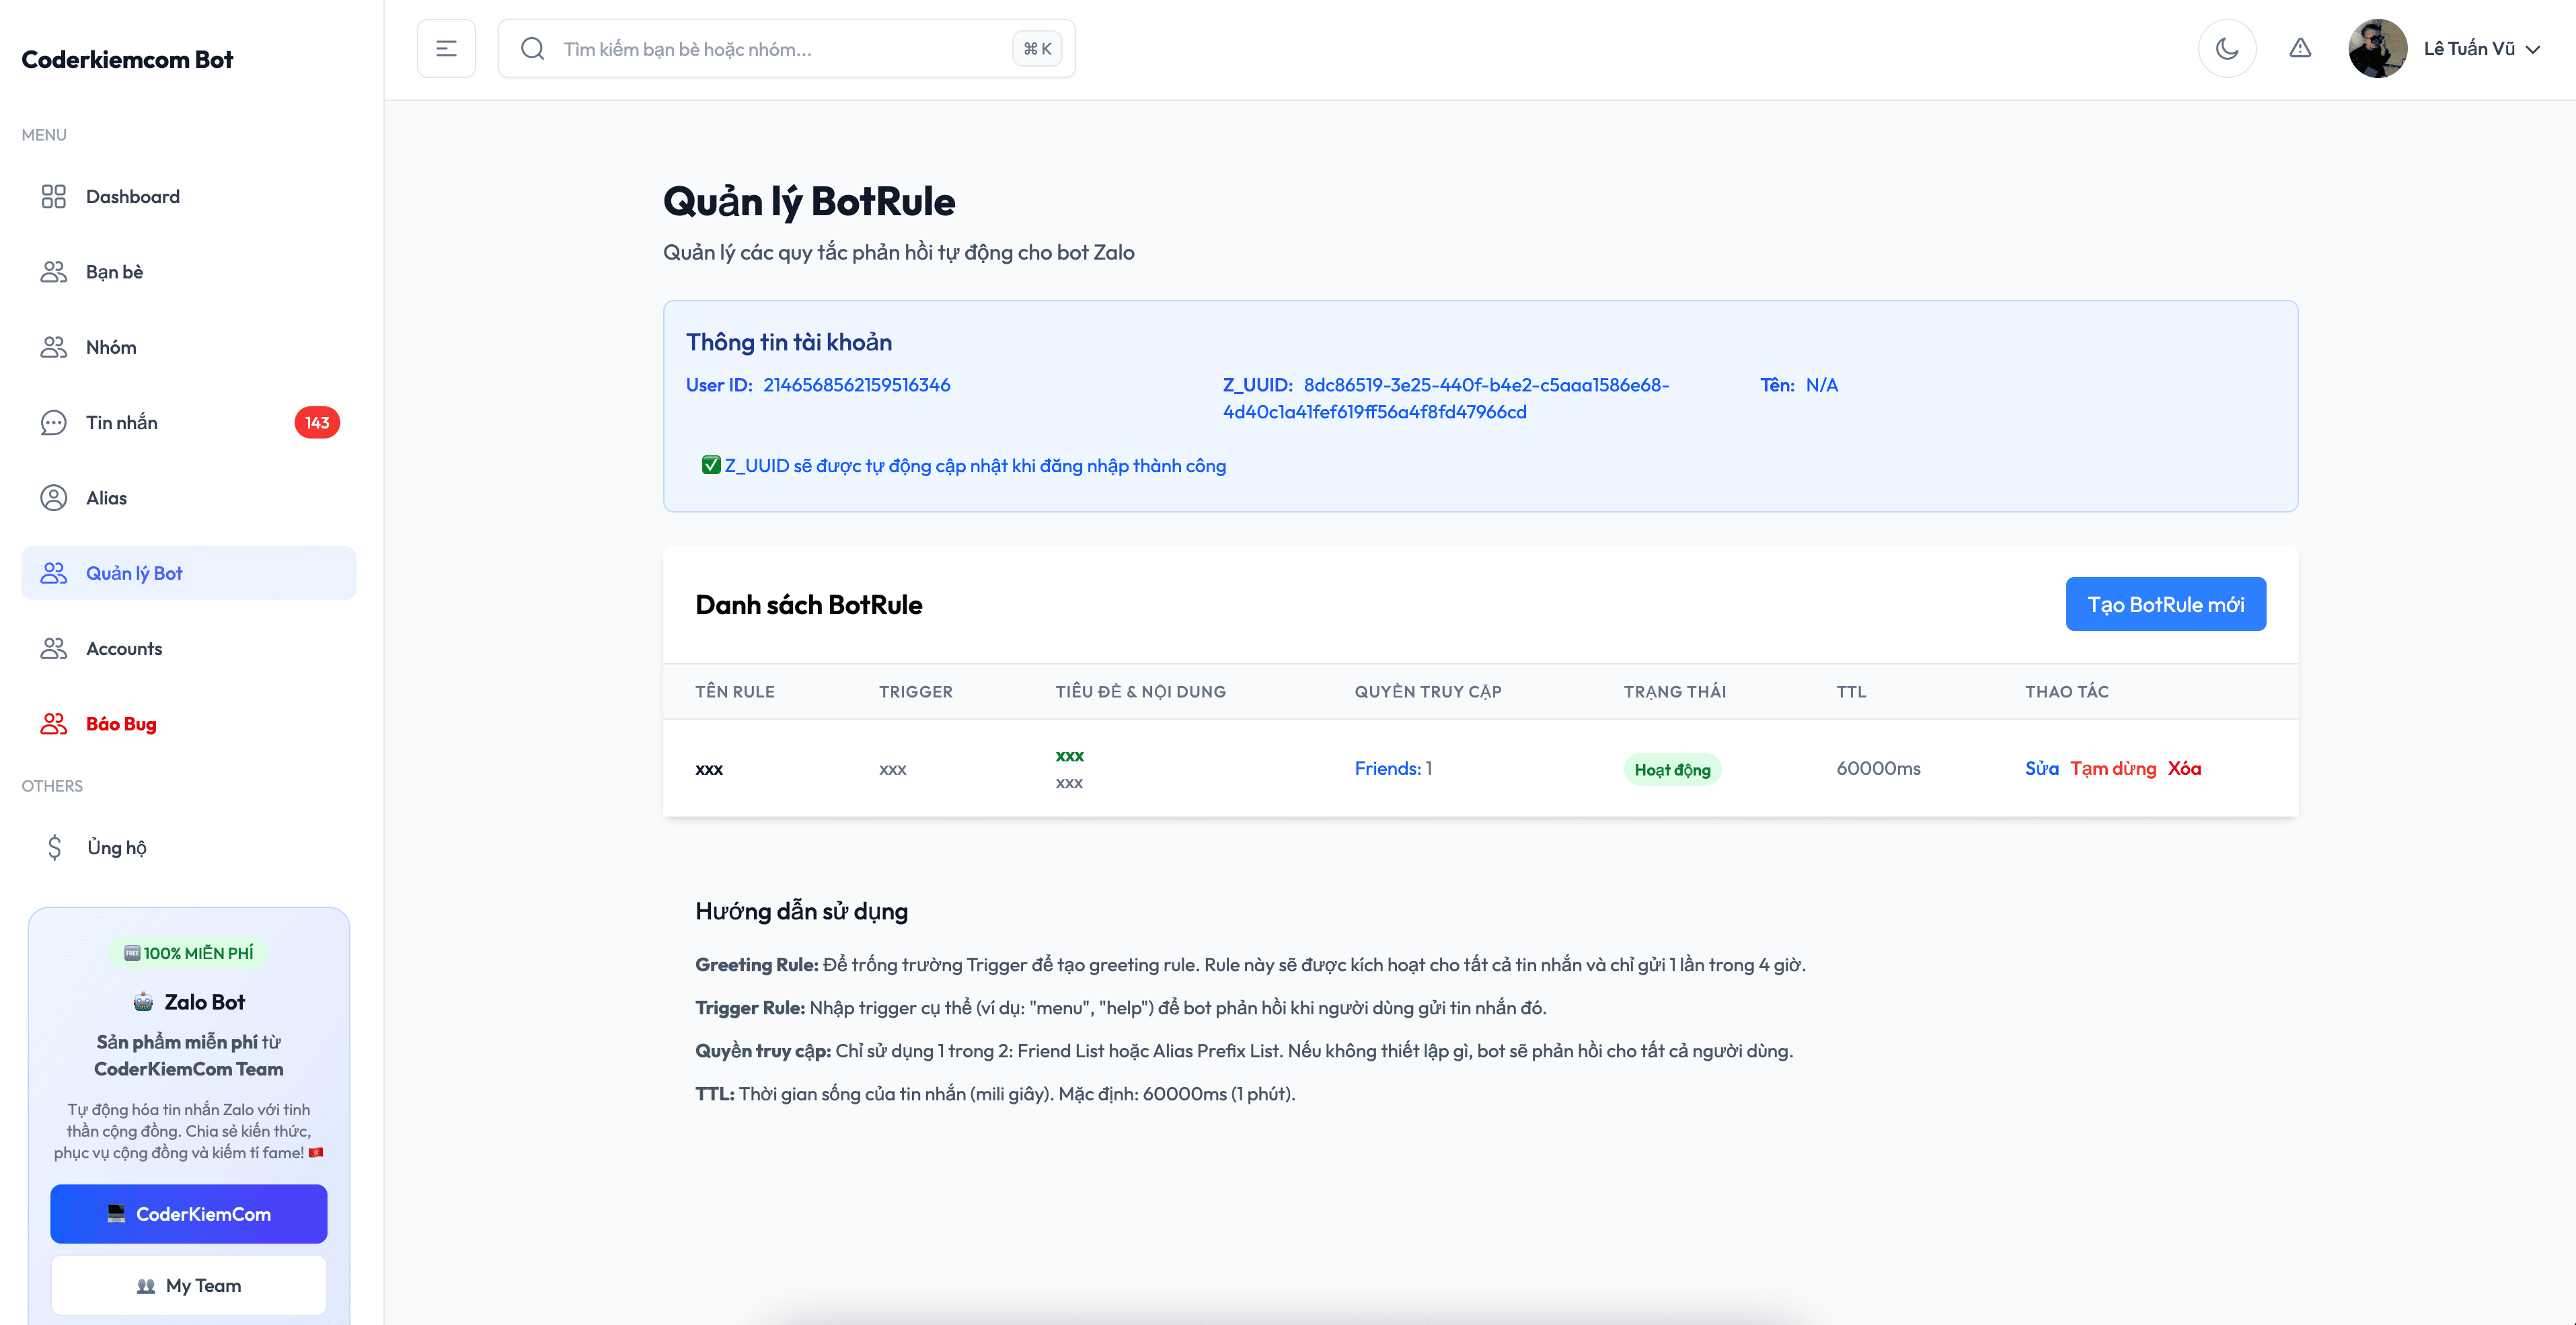Delete the xxx rule with Xóa

coord(2184,768)
